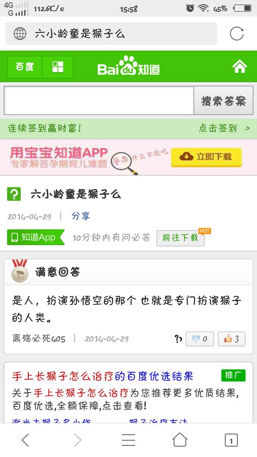
Task: Tap the globe icon in address bar
Action: 20,34
